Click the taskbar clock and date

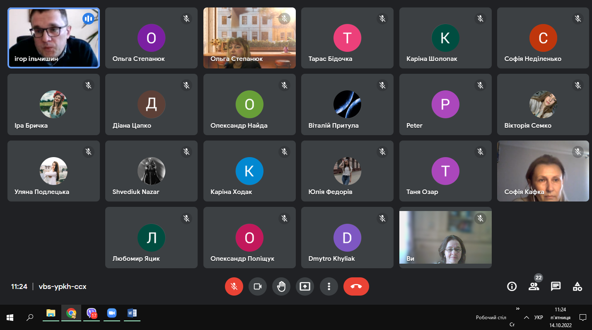point(560,318)
